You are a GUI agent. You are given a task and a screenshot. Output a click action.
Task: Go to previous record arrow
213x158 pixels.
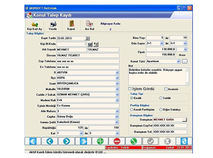tap(50, 141)
